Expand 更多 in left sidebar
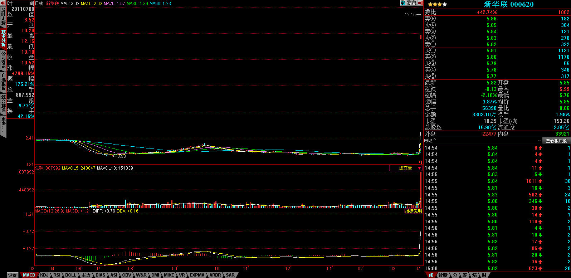Screen dimensions: 571x278 [3, 125]
